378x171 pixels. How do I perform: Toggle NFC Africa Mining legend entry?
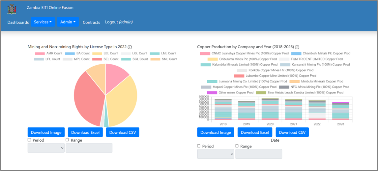314,87
